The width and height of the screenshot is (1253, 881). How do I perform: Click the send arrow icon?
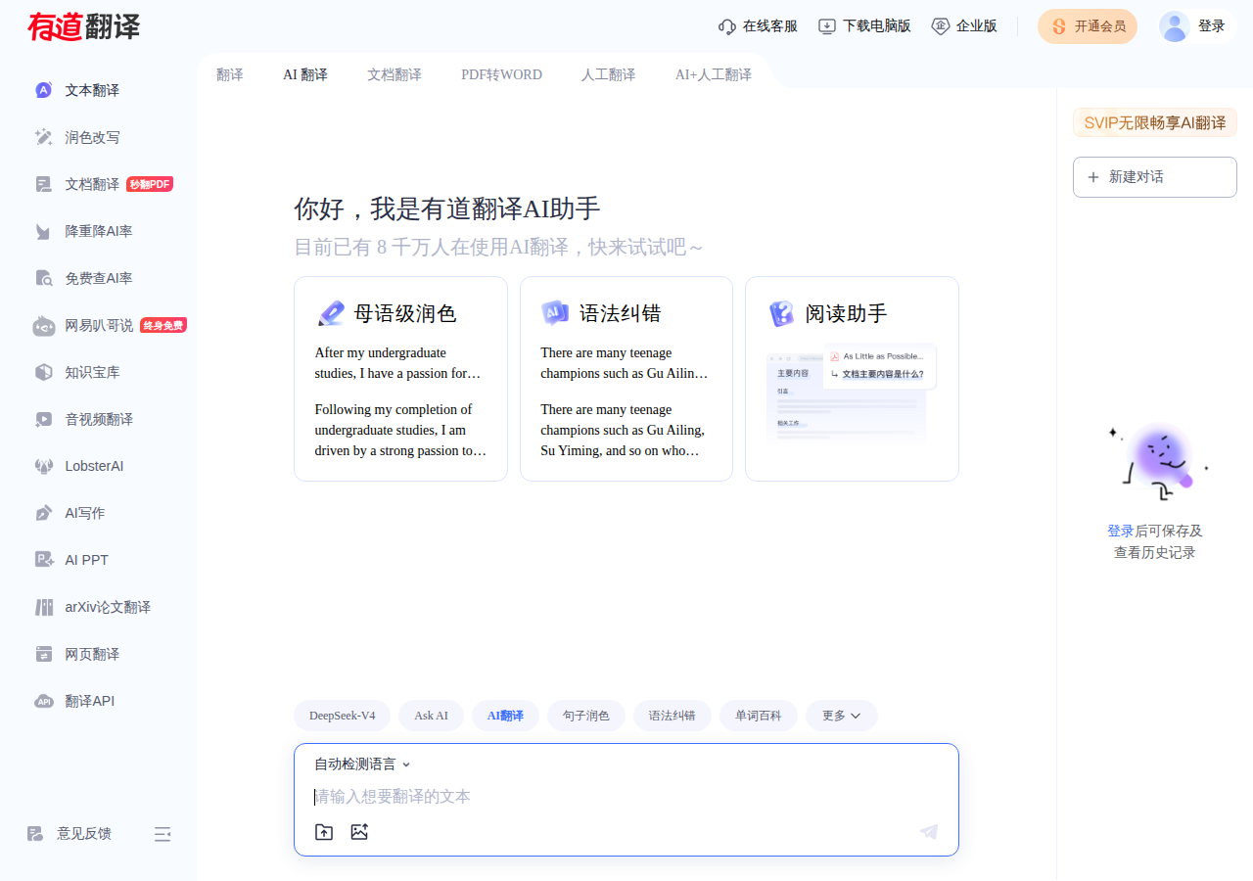click(929, 832)
